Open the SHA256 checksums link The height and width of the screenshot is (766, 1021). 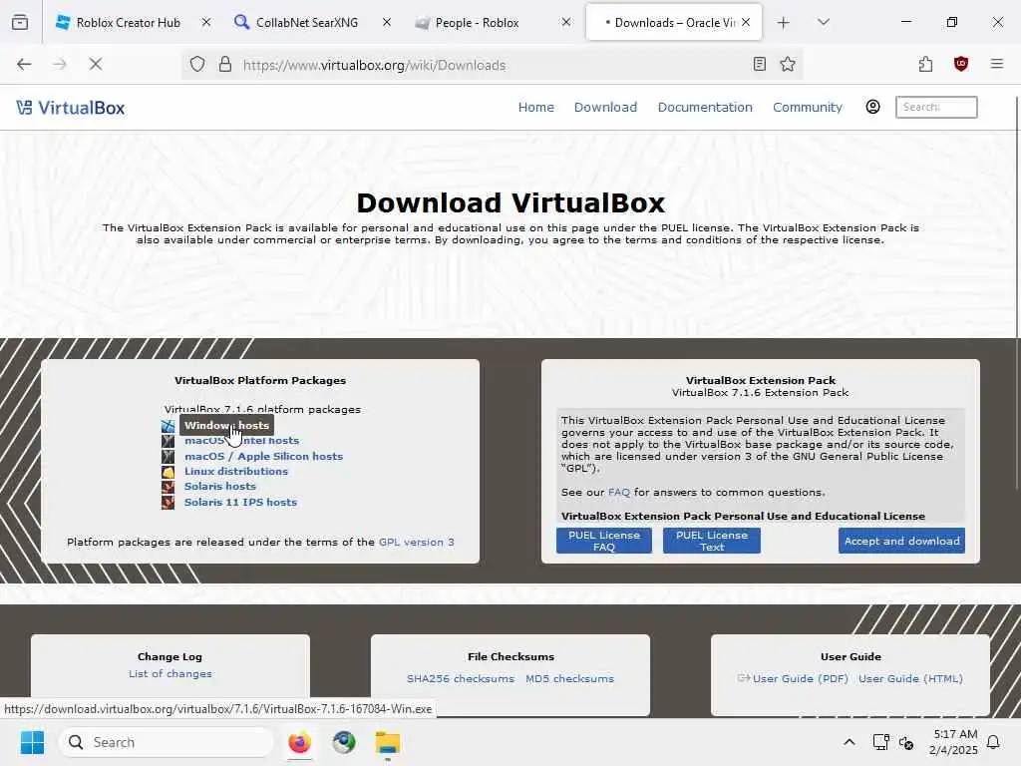(461, 678)
